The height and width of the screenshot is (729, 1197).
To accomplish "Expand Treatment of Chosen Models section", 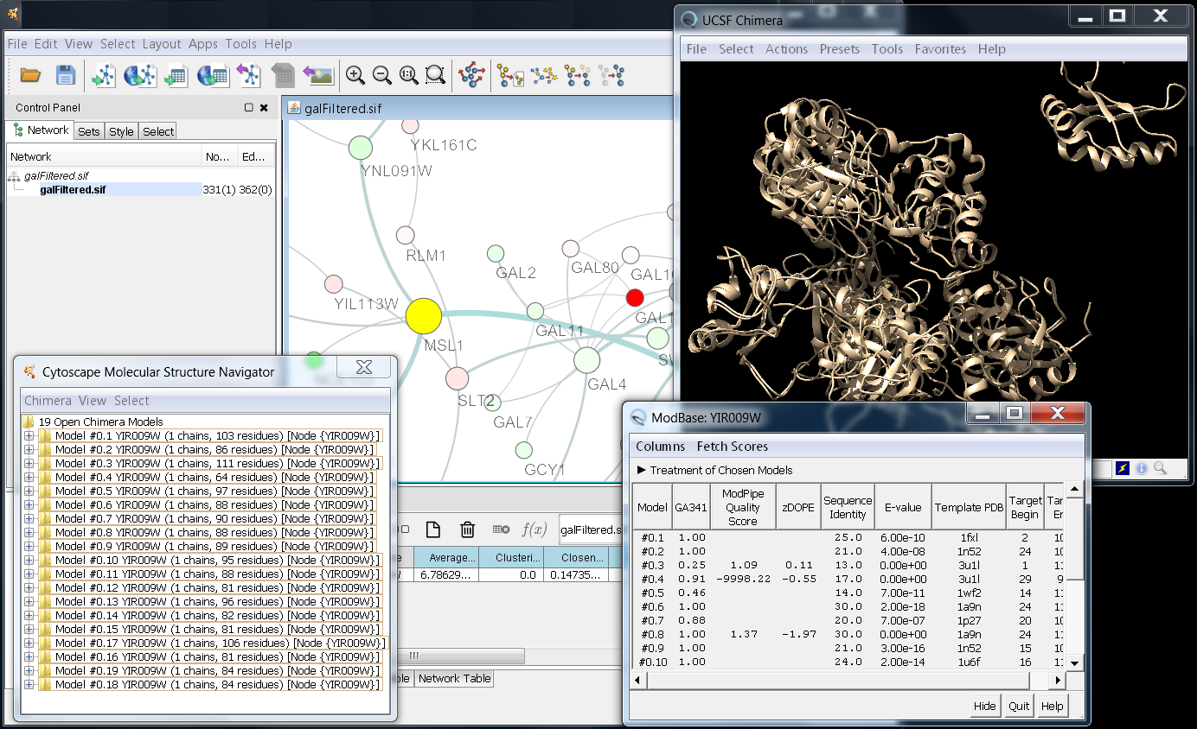I will click(641, 470).
